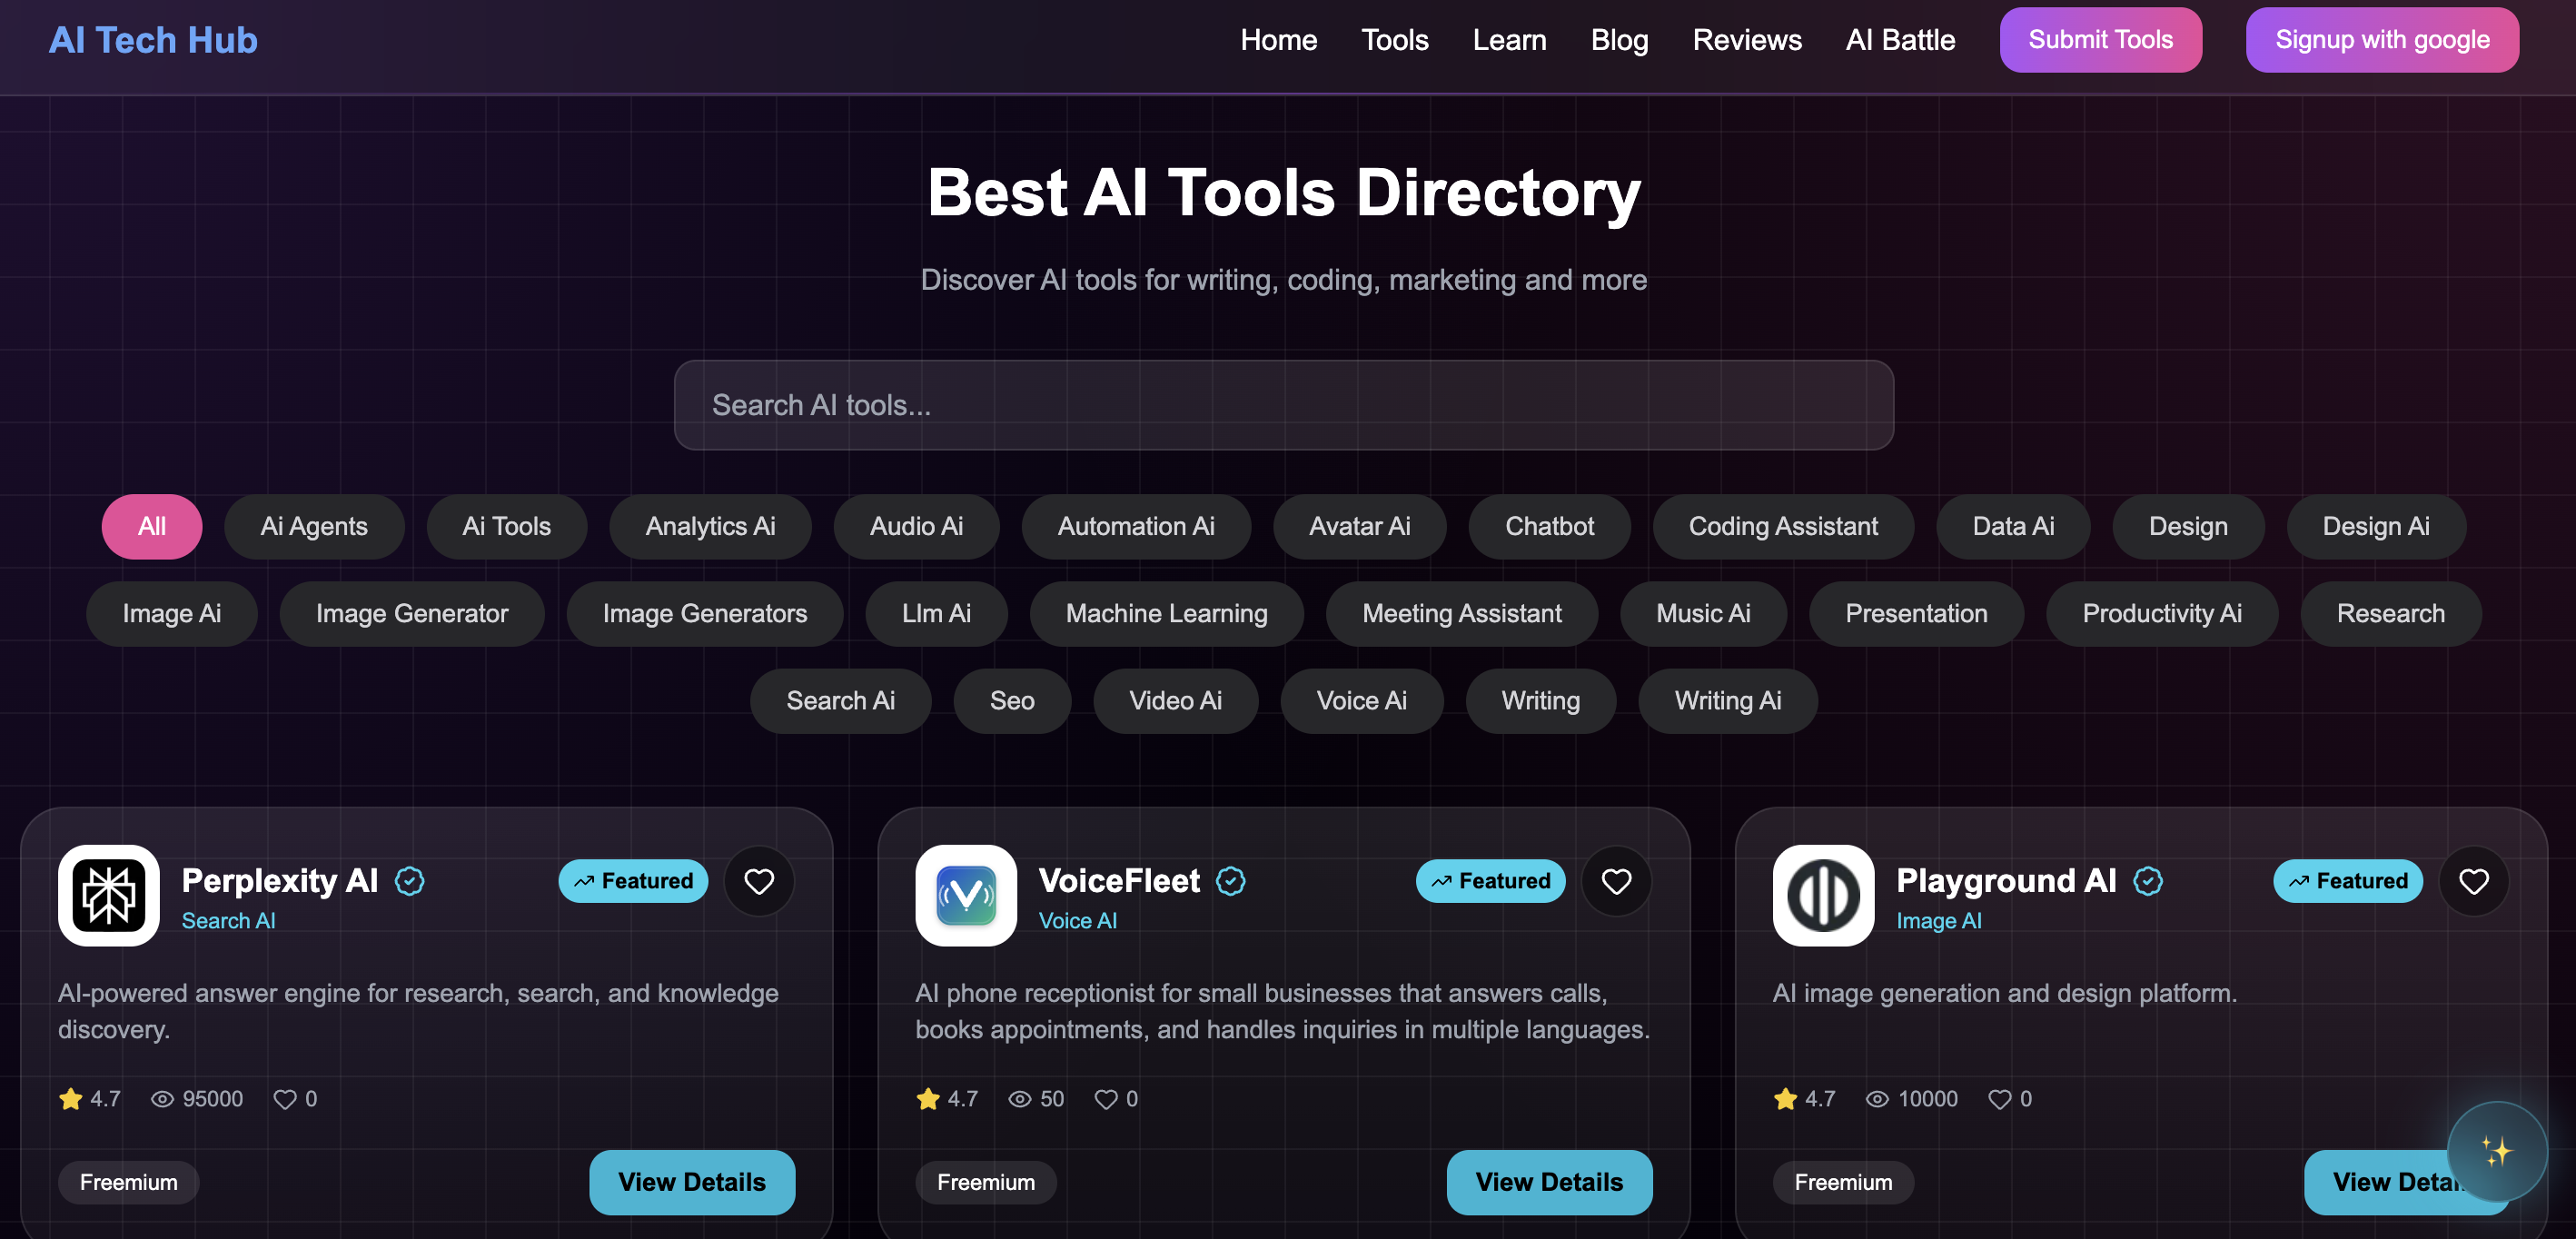Choose the Productivity Ai category
Viewport: 2576px width, 1239px height.
[2162, 613]
